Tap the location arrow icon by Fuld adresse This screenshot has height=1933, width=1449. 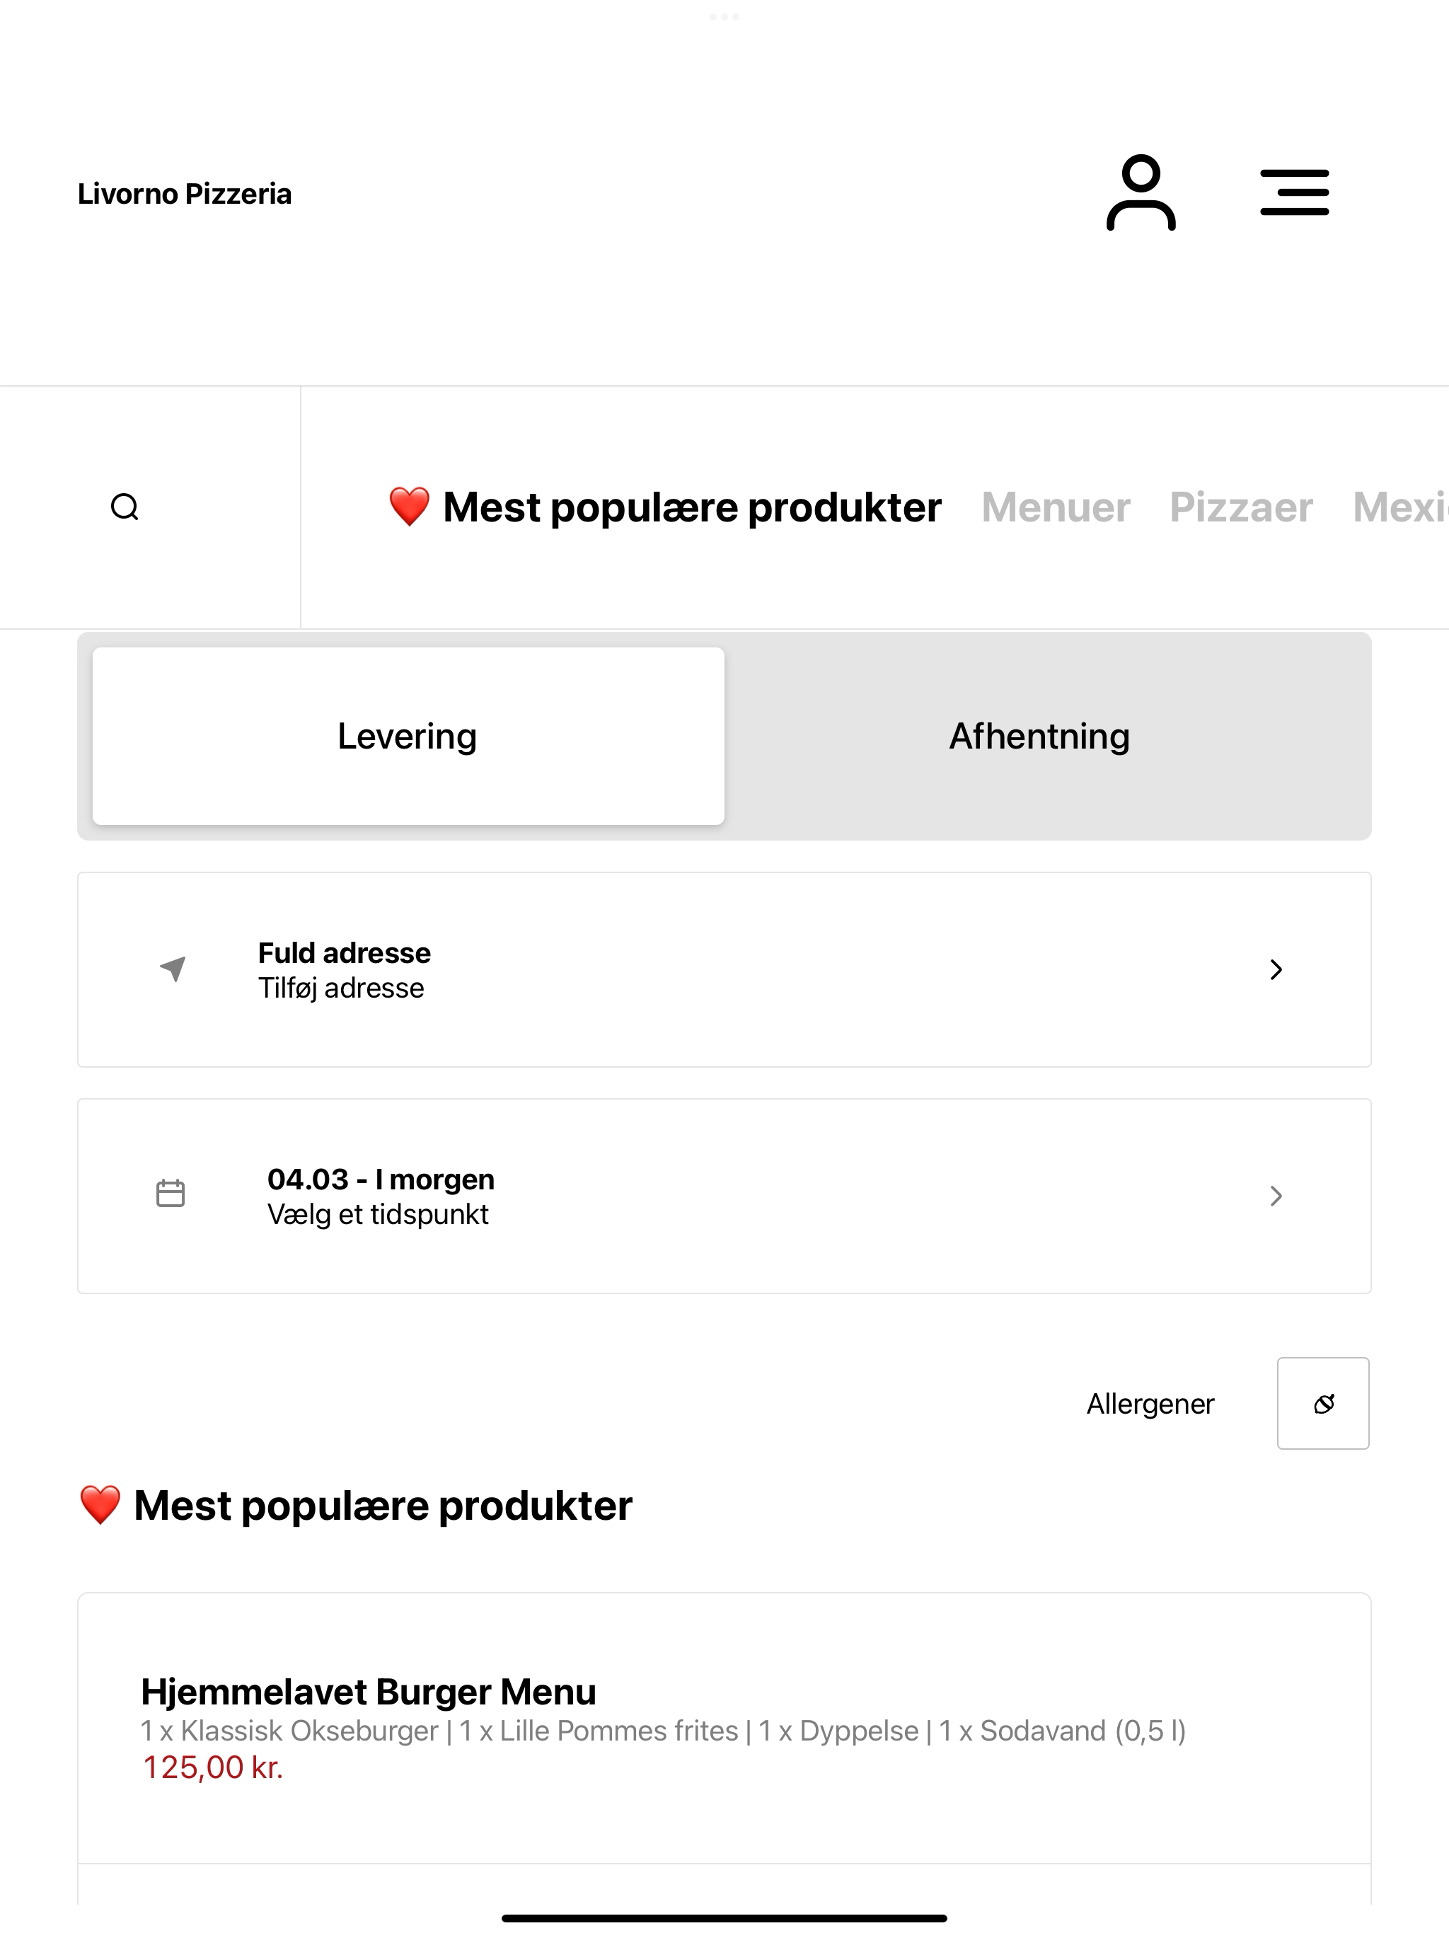[x=173, y=968]
